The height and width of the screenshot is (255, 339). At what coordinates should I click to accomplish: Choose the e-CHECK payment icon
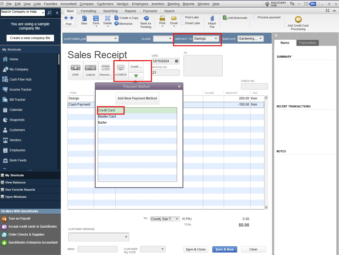pos(121,70)
